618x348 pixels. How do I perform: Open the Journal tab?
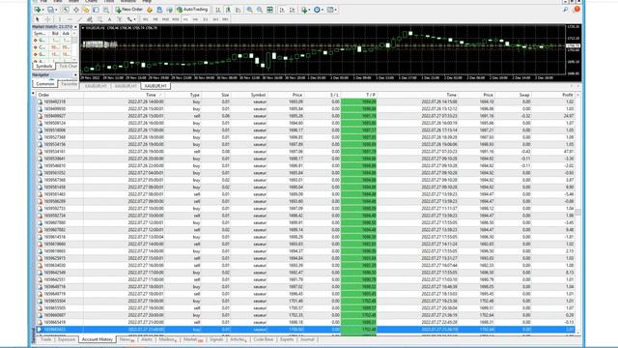click(307, 339)
